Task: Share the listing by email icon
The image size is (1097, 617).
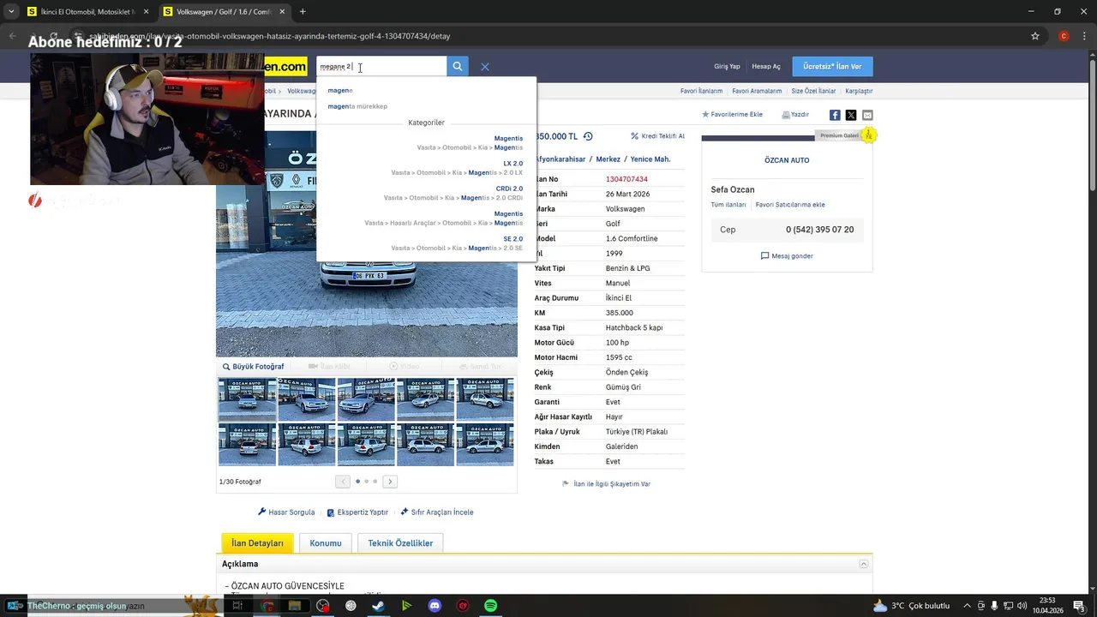Action: (867, 115)
